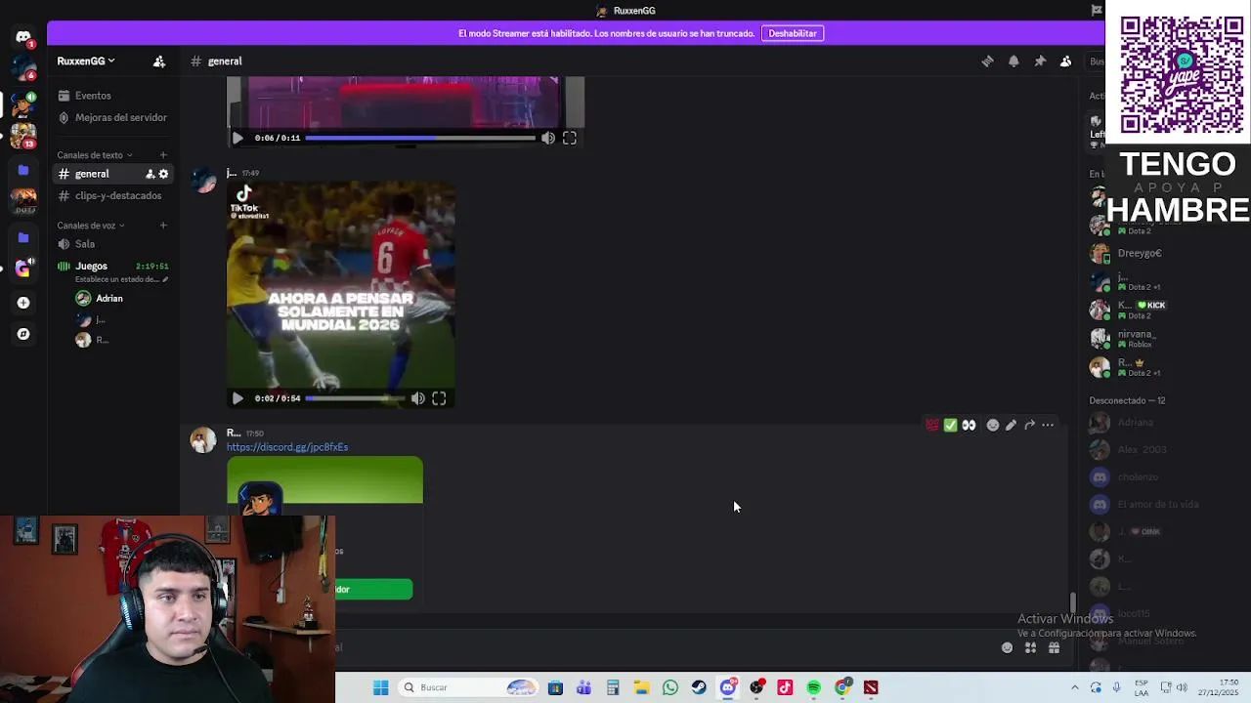Select the Juegos voice channel
Image resolution: width=1251 pixels, height=703 pixels.
pos(91,266)
